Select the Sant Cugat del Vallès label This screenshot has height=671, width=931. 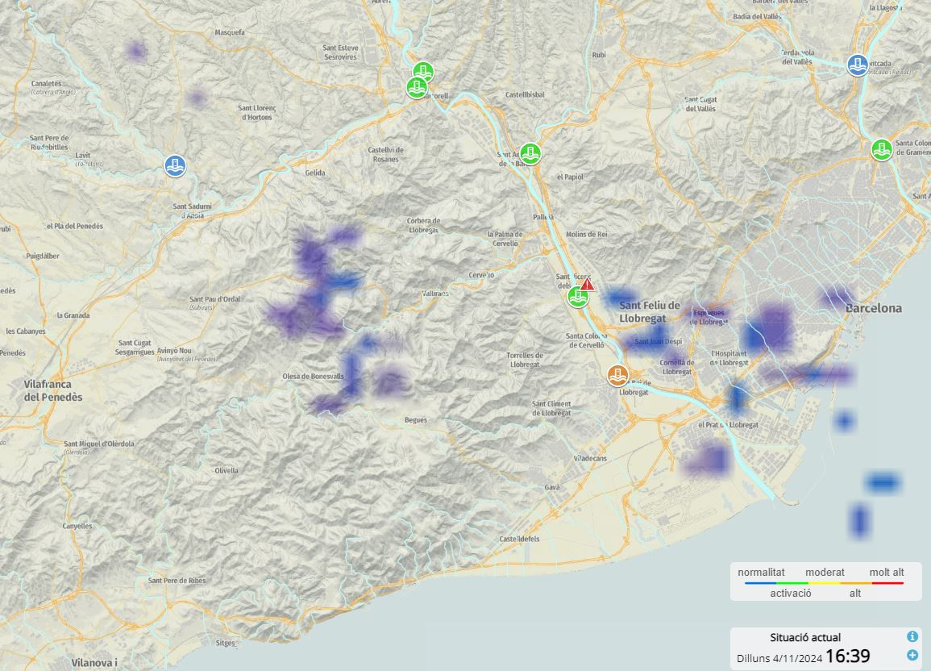700,104
